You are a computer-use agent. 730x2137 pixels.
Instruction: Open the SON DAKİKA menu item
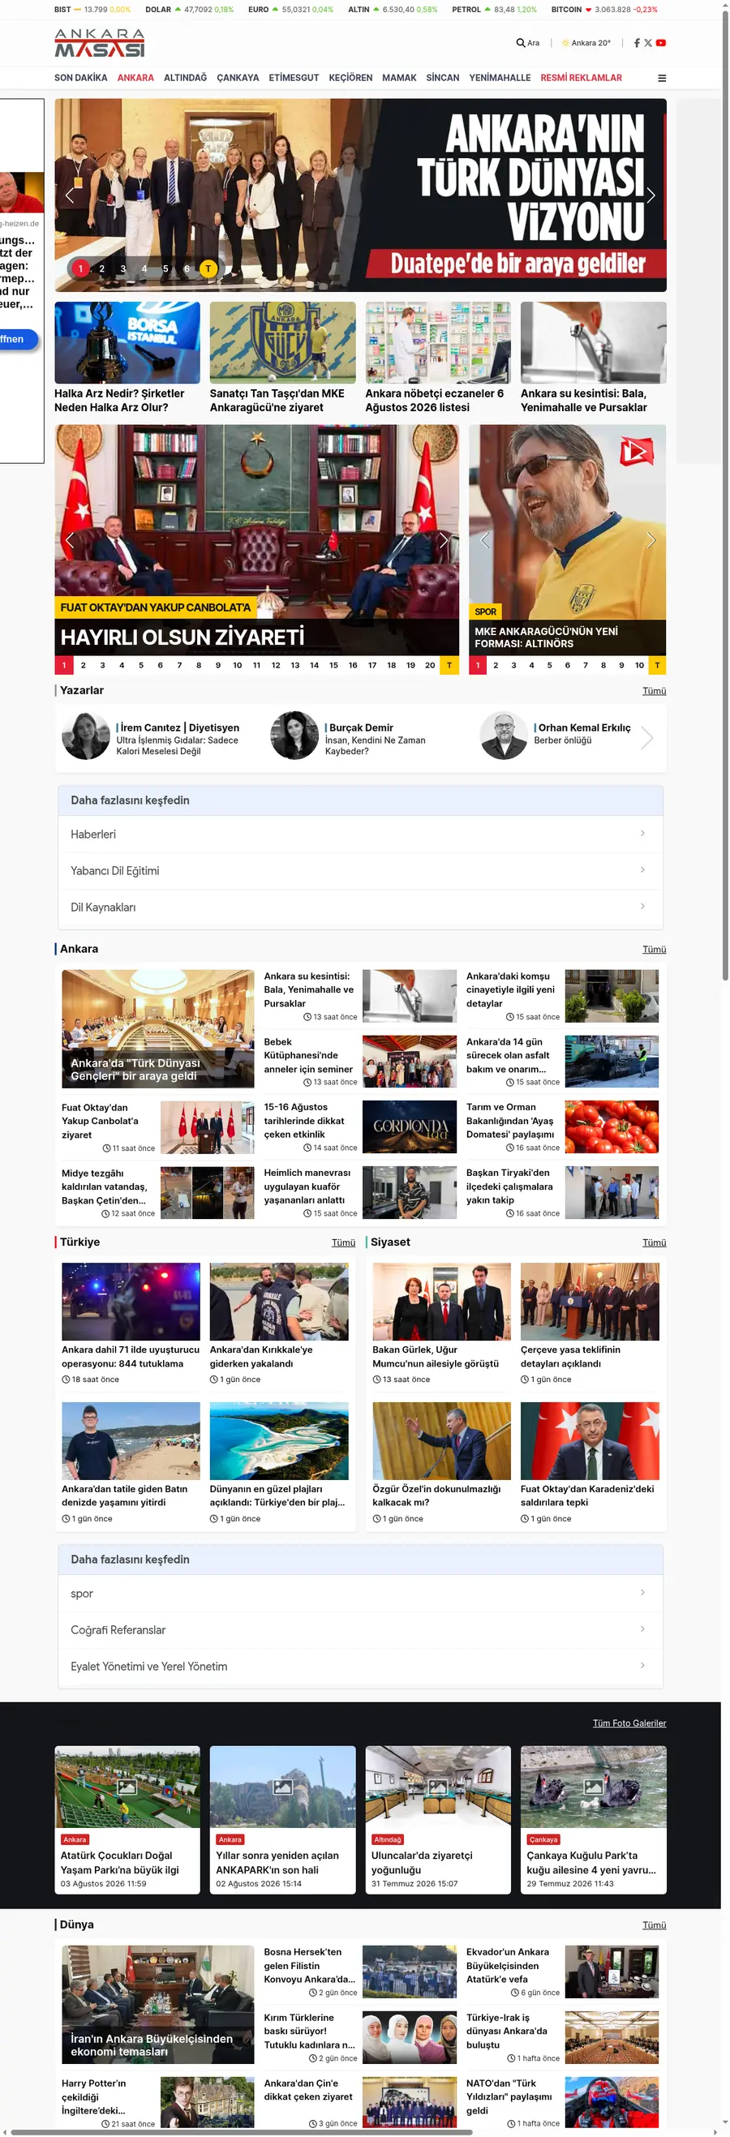coord(80,78)
